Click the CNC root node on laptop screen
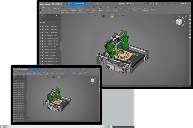The width and height of the screenshot is (193, 128). pos(15,81)
